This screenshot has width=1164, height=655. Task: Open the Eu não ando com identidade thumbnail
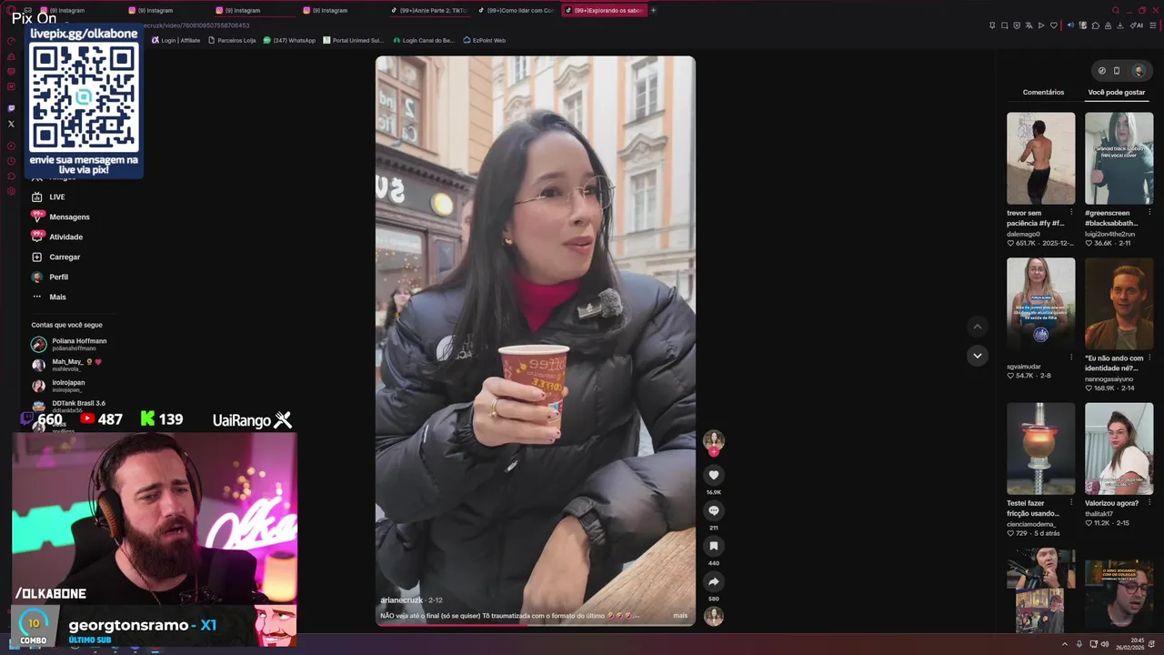pos(1119,304)
